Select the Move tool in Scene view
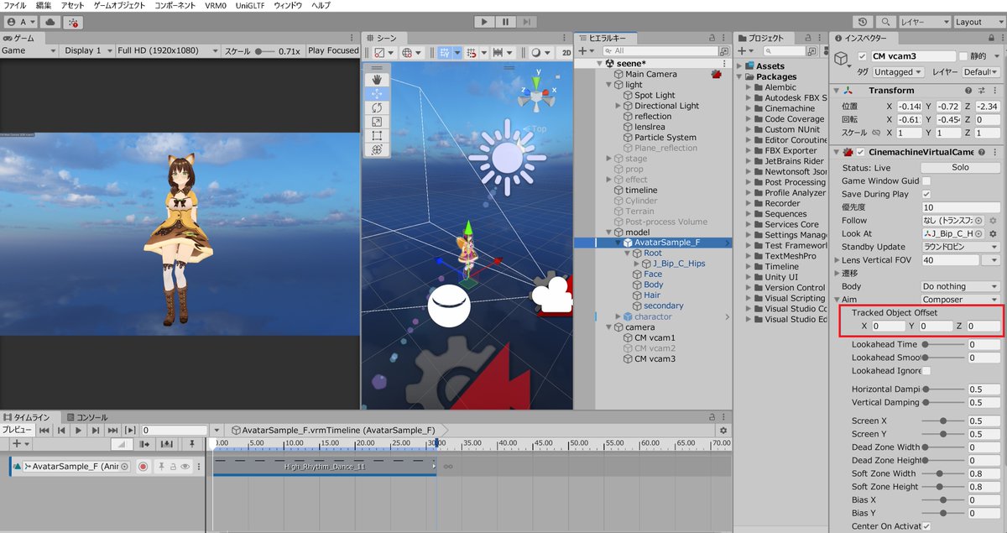Image resolution: width=1007 pixels, height=533 pixels. [377, 93]
